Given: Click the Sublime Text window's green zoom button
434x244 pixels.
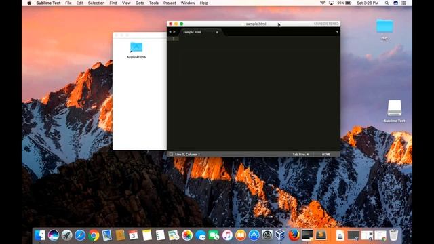Looking at the screenshot, I should [181, 24].
